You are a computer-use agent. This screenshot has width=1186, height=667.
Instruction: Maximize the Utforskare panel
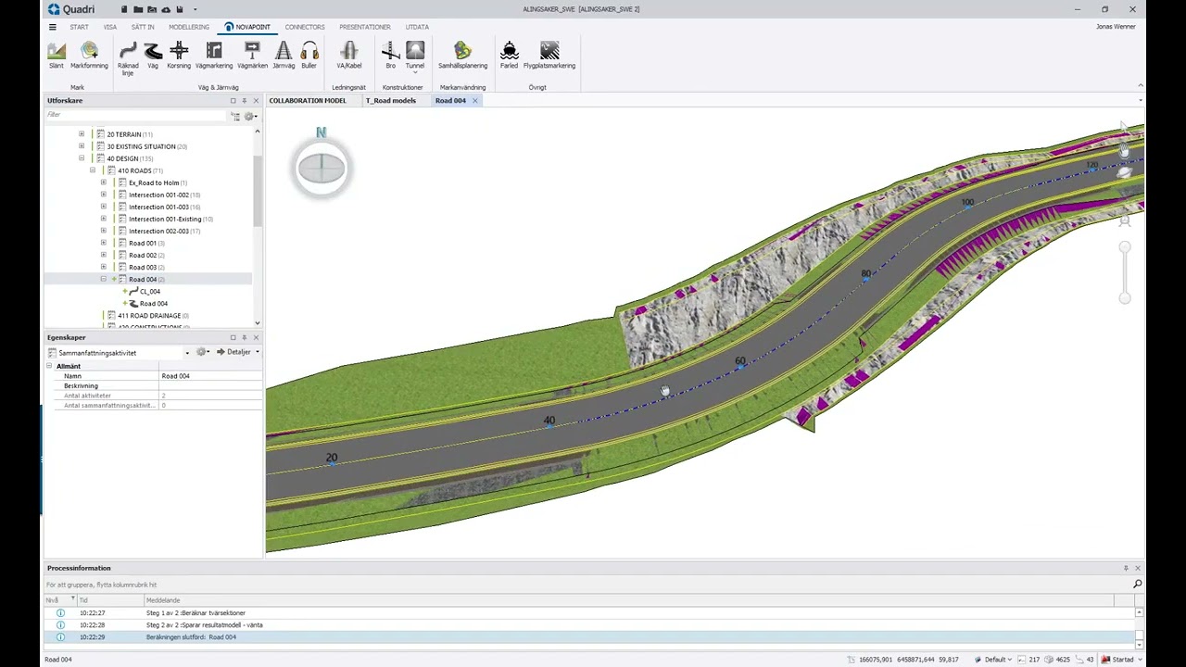233,101
